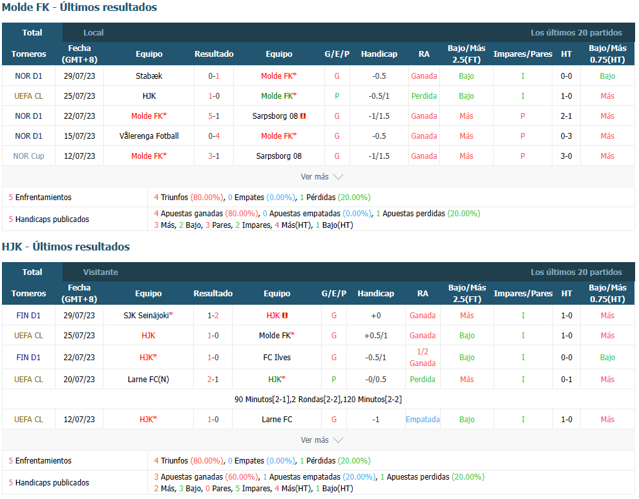Click the 0-1 half-time score in Larne FC(N) row
The height and width of the screenshot is (499, 639).
[567, 380]
